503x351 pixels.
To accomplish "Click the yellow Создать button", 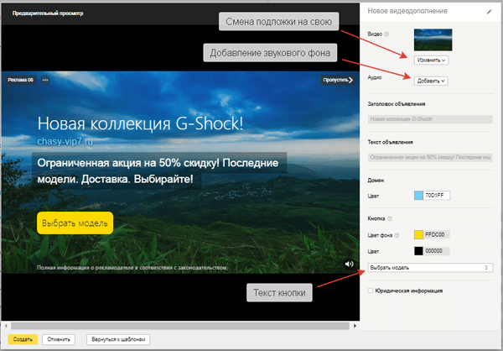I will pyautogui.click(x=23, y=339).
